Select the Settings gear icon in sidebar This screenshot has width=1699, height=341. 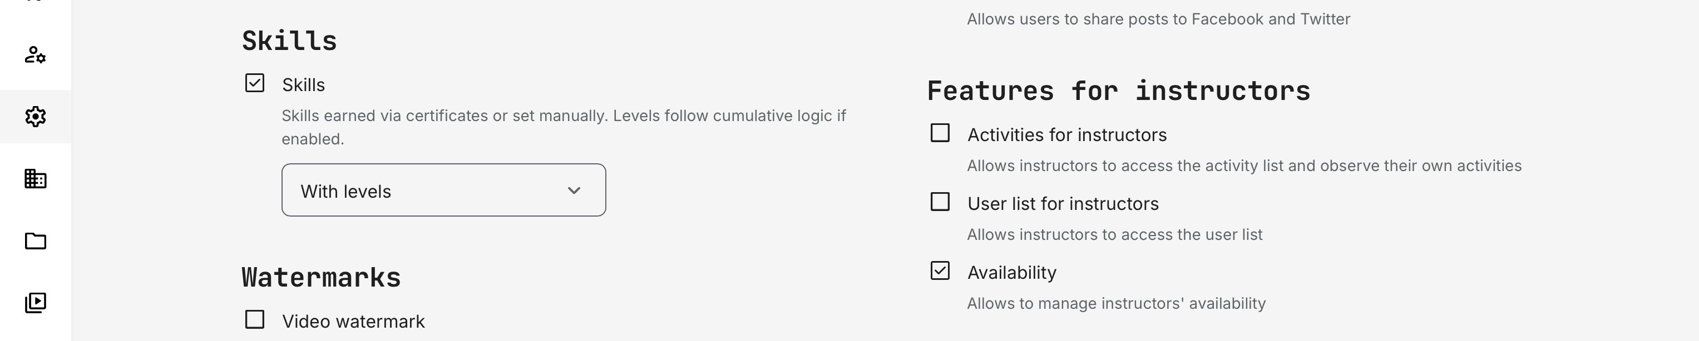(x=36, y=117)
